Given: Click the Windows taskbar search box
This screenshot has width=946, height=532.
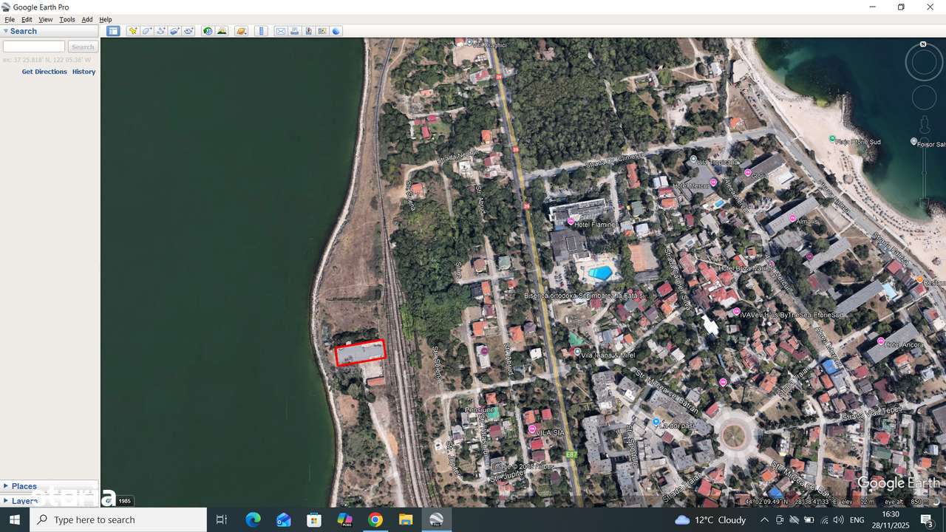Looking at the screenshot, I should (118, 519).
